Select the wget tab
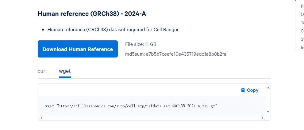This screenshot has height=130, width=304. [x=65, y=71]
